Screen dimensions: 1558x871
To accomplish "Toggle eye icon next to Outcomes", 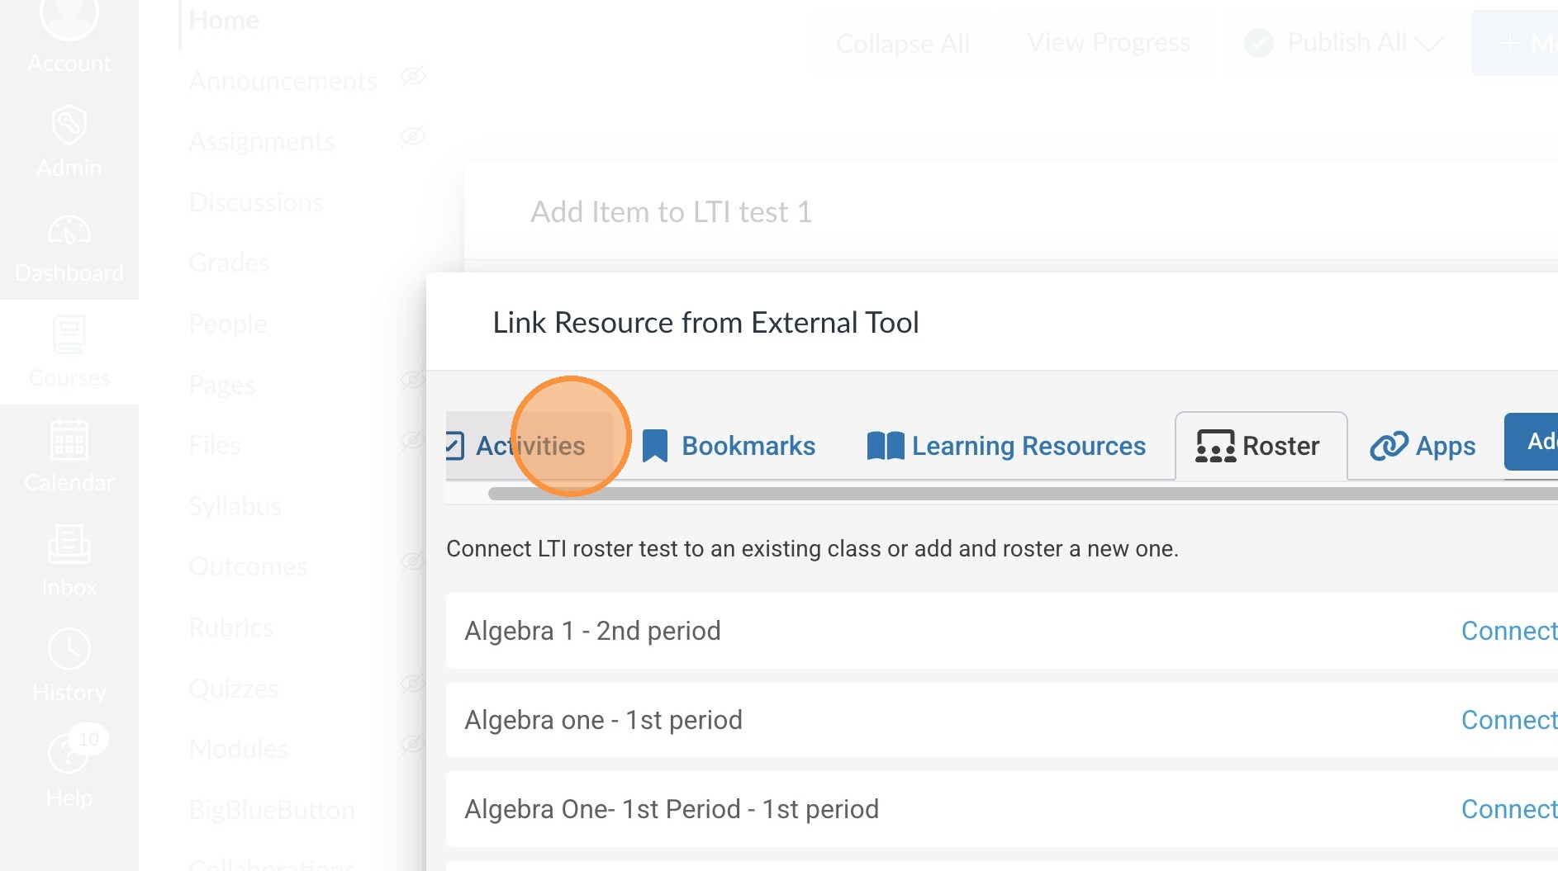I will pos(412,562).
